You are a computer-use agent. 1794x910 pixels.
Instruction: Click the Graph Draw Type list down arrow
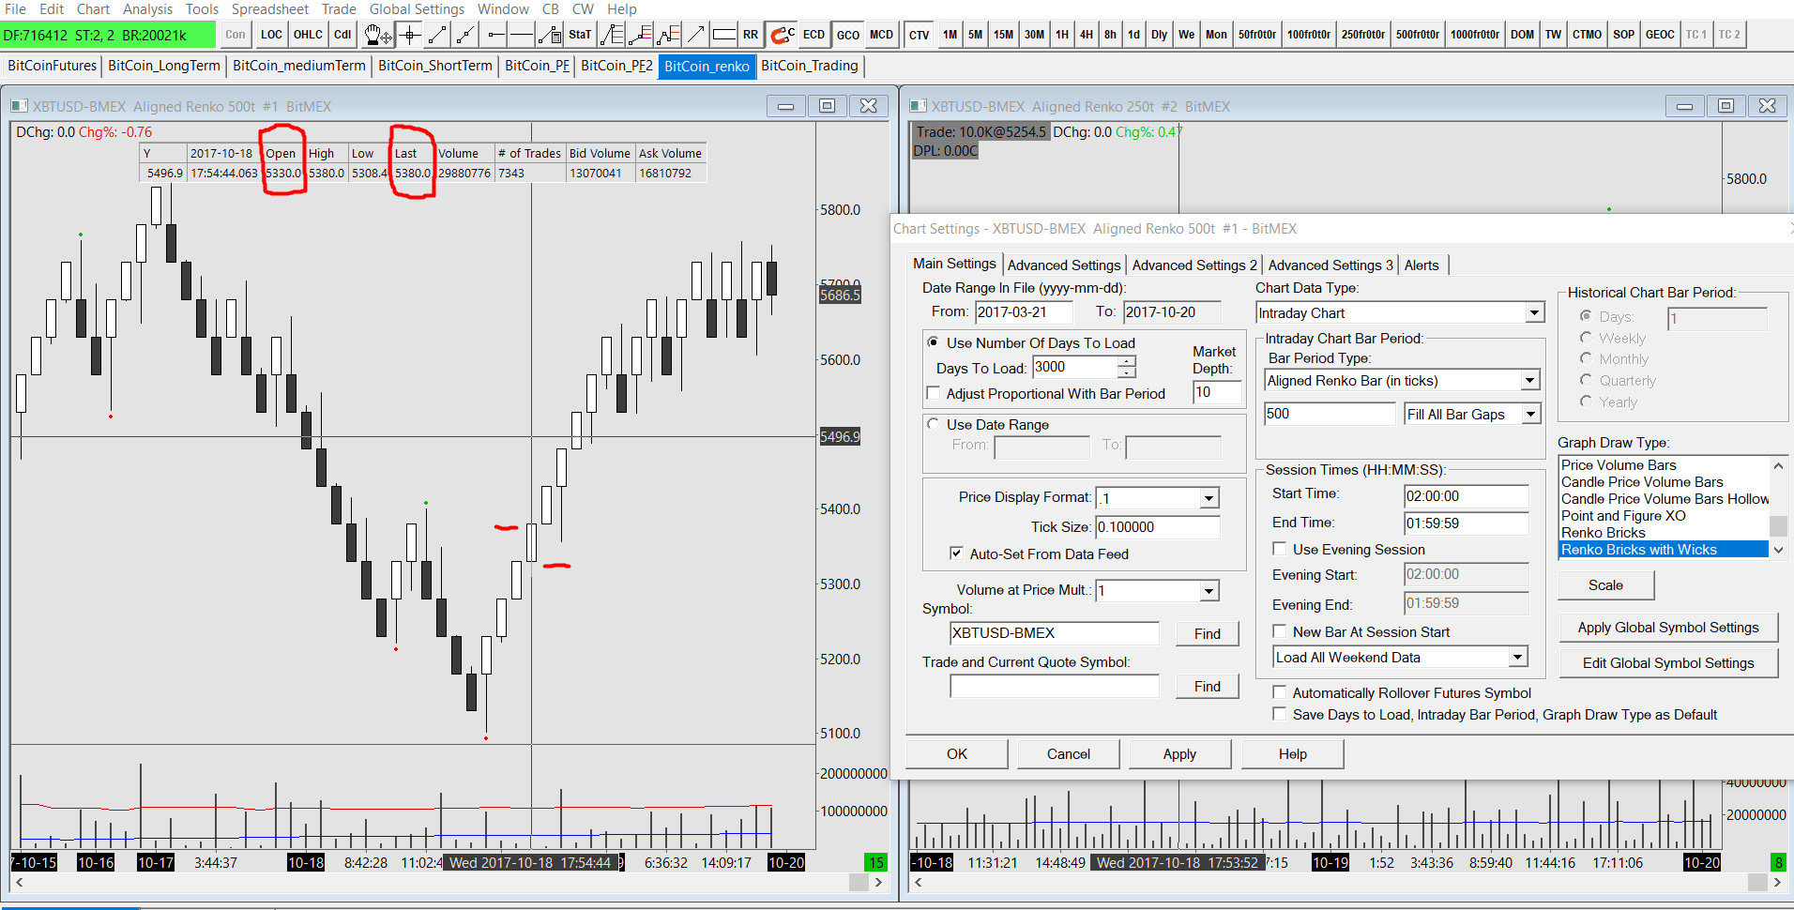pos(1778,550)
